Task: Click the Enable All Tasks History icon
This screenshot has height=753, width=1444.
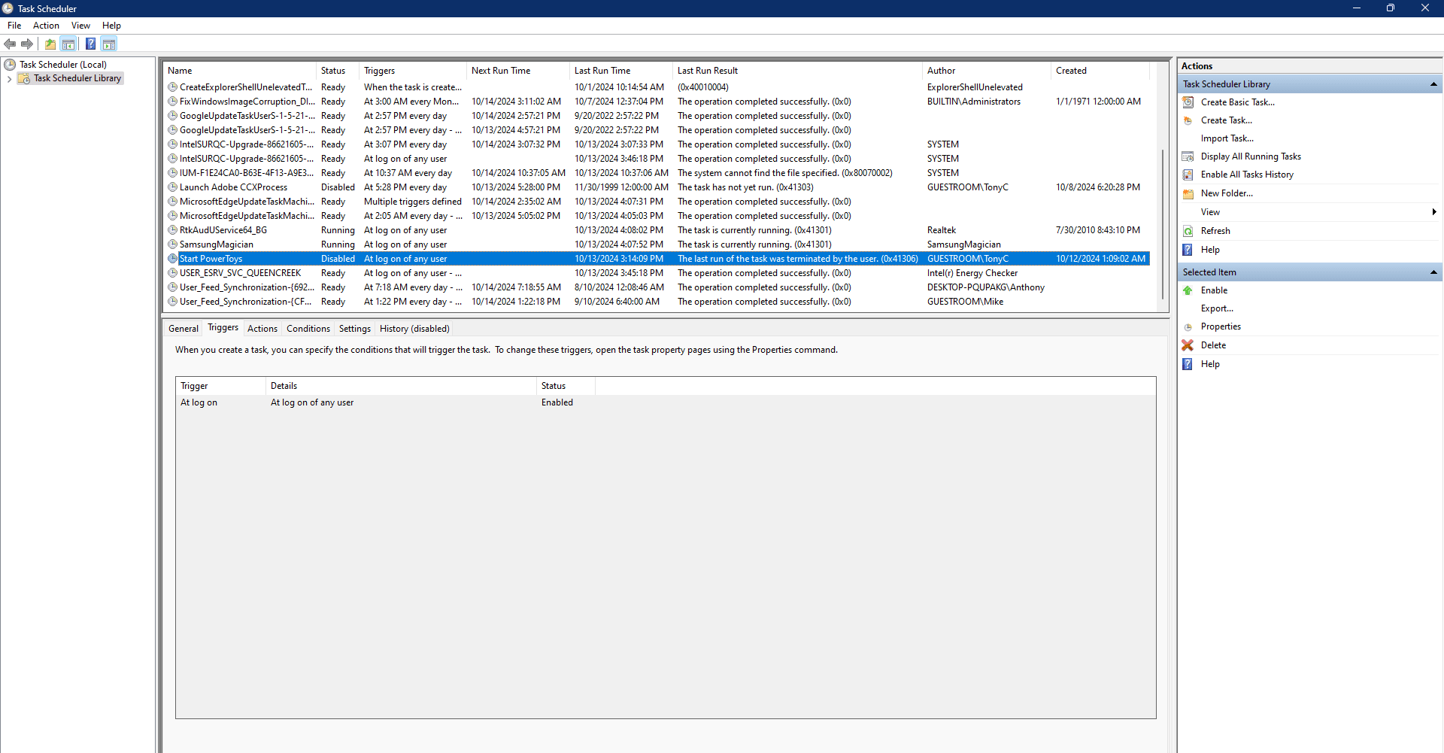Action: point(1188,175)
